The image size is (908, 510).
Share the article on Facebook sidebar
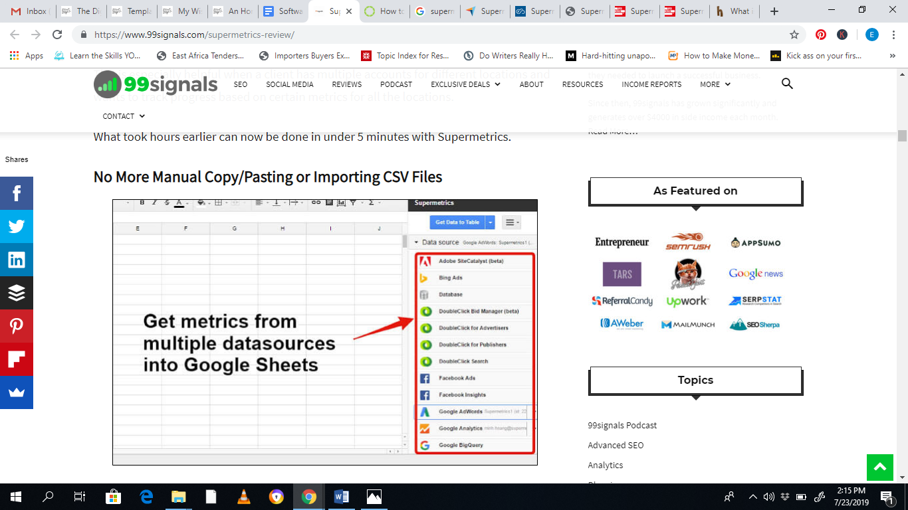(x=17, y=193)
